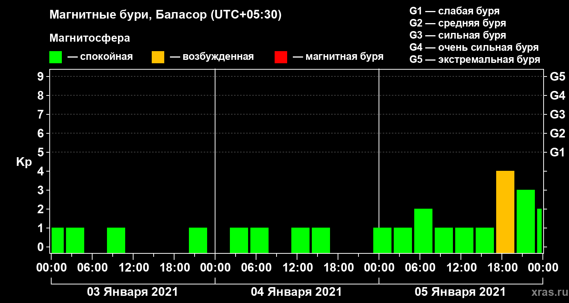Viewport: 569px width, 303px height.
Task: Click the '06:00' time label under 03 January
Action: click(92, 268)
